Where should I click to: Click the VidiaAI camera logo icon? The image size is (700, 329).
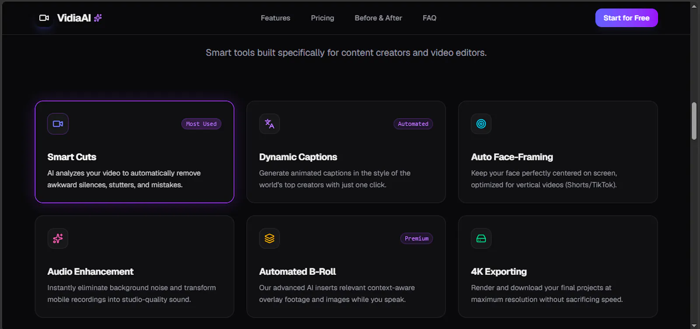[44, 18]
